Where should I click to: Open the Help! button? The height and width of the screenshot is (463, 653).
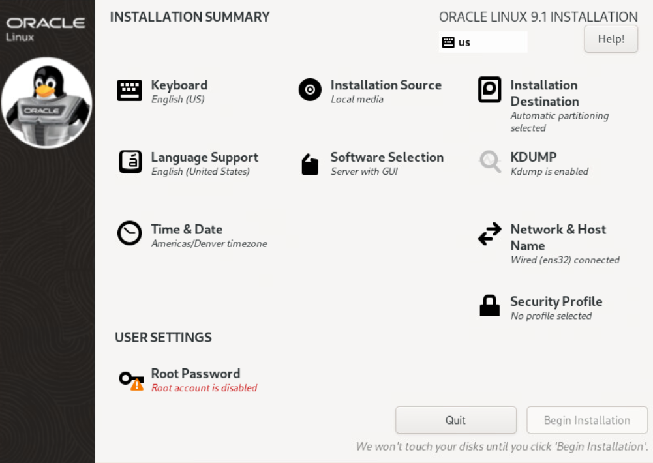[x=611, y=38]
